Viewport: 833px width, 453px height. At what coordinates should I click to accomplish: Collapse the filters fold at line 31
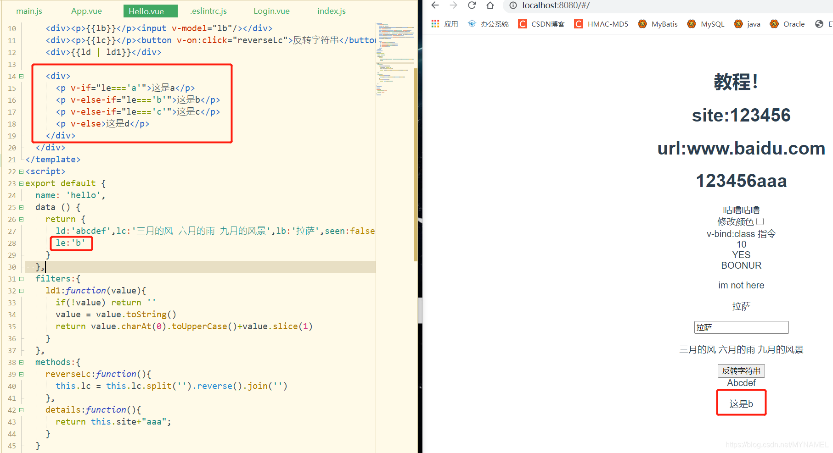(21, 279)
